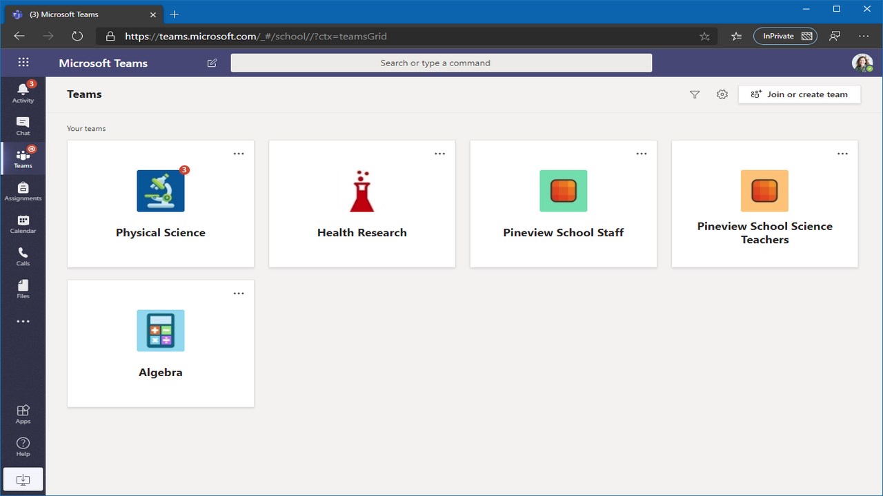Show more apps ellipsis in sidebar
Image resolution: width=883 pixels, height=496 pixels.
(x=23, y=322)
